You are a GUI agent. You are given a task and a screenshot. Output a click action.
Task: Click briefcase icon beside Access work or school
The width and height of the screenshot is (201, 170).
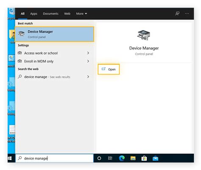click(x=20, y=53)
